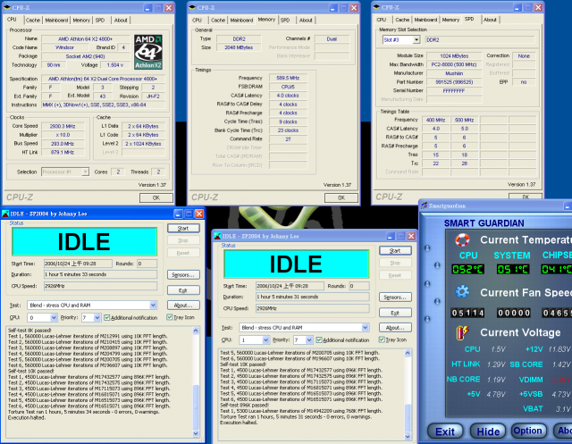Click Smart Guardian Option button

pyautogui.click(x=528, y=431)
